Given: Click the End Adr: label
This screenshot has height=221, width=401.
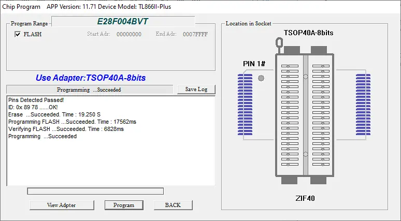Looking at the screenshot, I should pos(166,34).
